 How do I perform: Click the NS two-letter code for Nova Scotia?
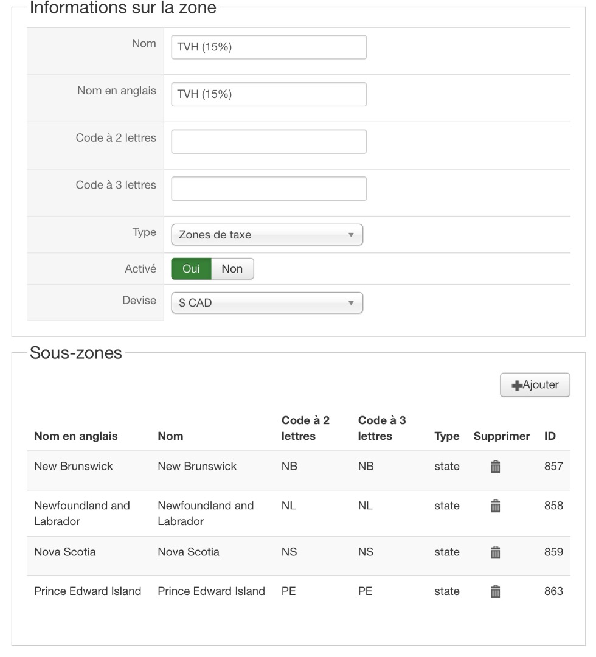click(289, 552)
